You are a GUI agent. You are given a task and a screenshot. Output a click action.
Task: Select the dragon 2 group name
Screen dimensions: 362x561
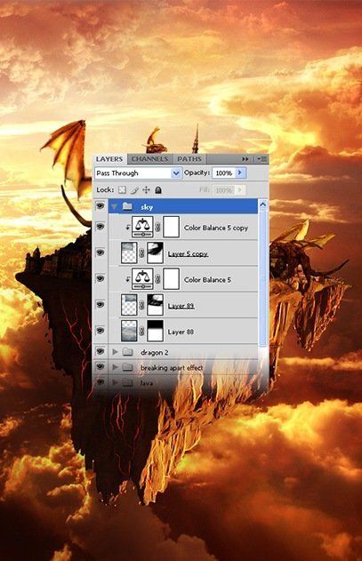click(x=155, y=353)
